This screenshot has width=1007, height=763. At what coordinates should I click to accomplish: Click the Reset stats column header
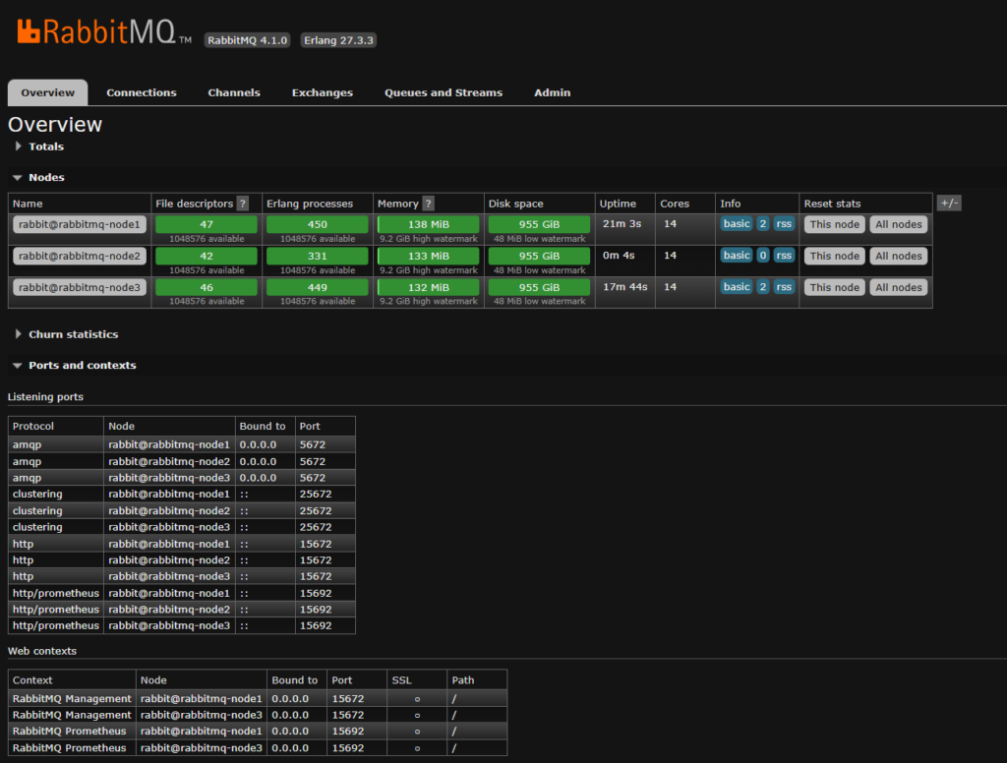[x=832, y=204]
